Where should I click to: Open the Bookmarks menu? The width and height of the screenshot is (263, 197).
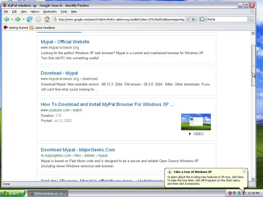(50, 12)
